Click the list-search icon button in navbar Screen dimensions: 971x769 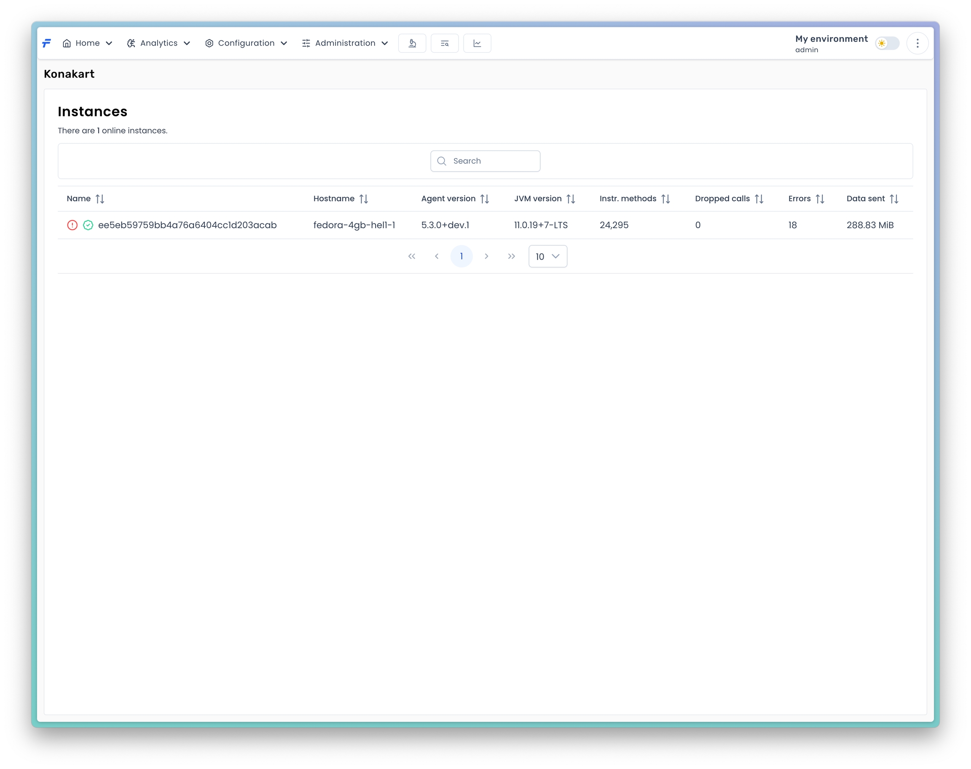click(444, 43)
